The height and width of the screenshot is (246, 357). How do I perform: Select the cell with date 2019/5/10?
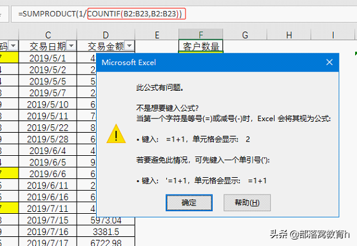48,104
